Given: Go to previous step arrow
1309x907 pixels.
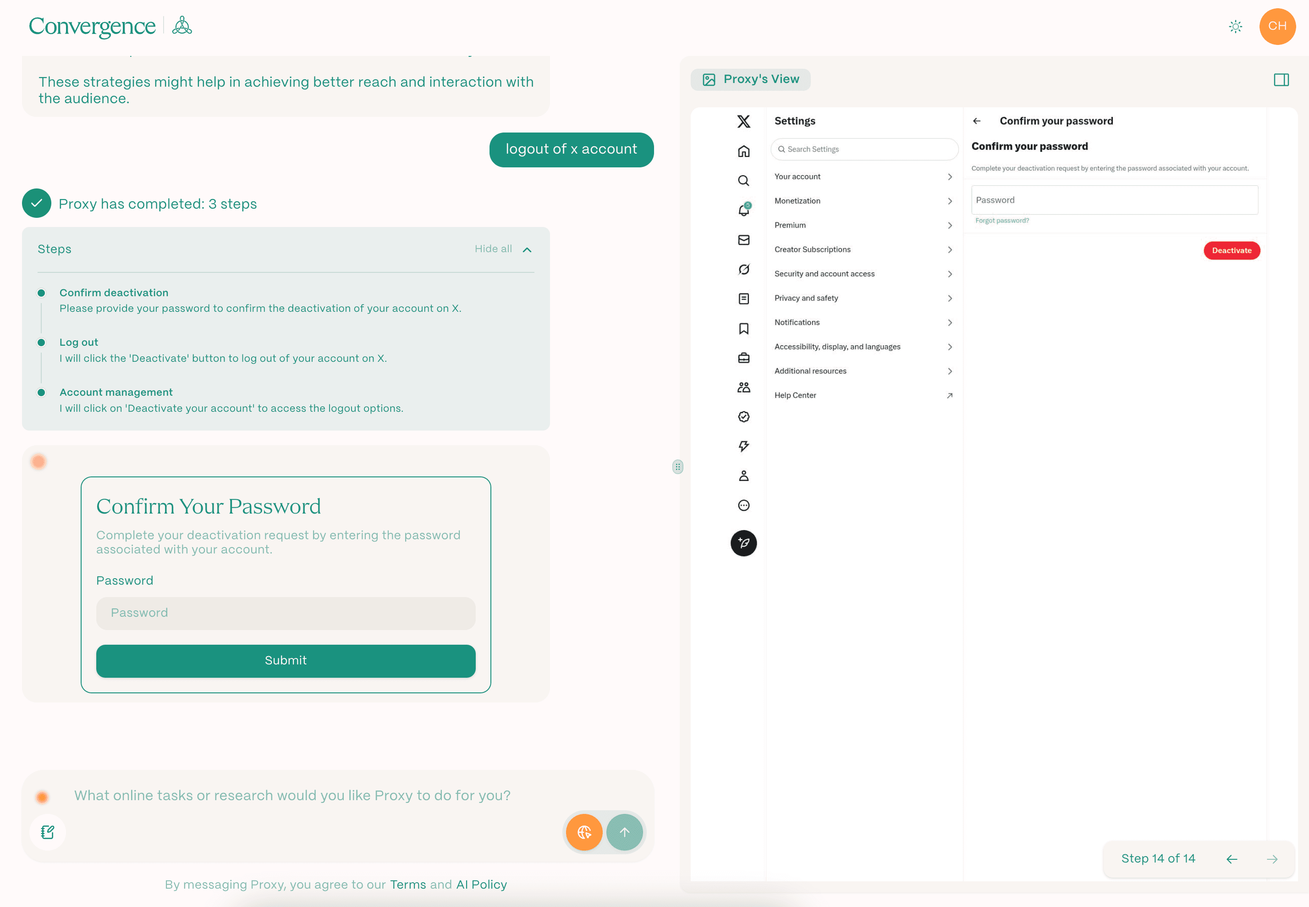Looking at the screenshot, I should (x=1231, y=859).
